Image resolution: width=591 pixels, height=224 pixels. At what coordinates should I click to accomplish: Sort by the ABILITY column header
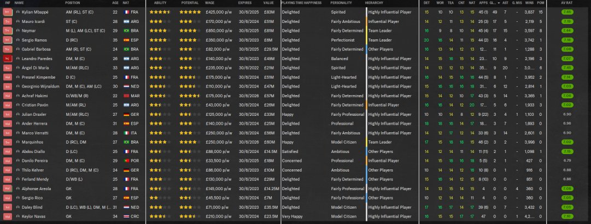tap(160, 3)
